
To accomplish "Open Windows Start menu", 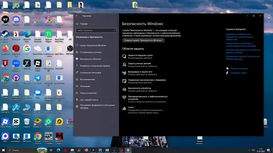I will tap(3, 150).
